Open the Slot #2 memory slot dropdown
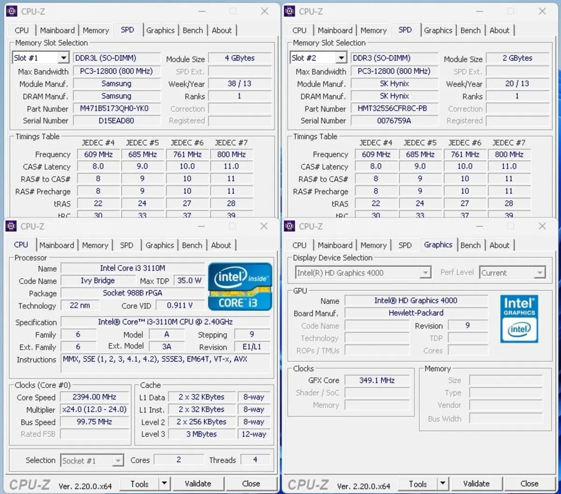This screenshot has width=561, height=494. click(342, 58)
